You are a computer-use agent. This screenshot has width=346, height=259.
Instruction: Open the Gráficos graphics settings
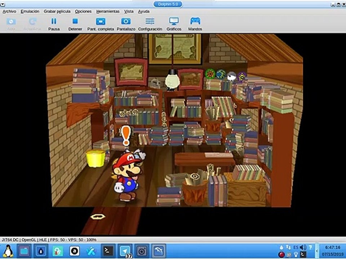[x=174, y=24]
